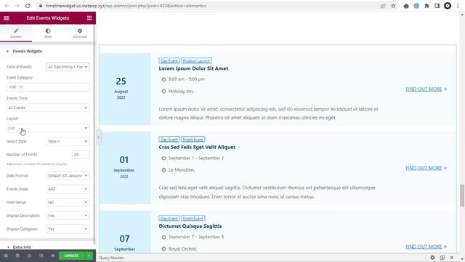Toggle Query Monitor panel position icon

click(x=442, y=258)
